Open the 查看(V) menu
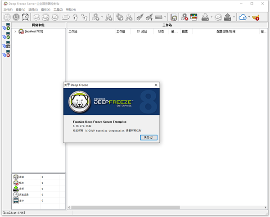Image resolution: width=270 pixels, height=217 pixels. pyautogui.click(x=21, y=9)
